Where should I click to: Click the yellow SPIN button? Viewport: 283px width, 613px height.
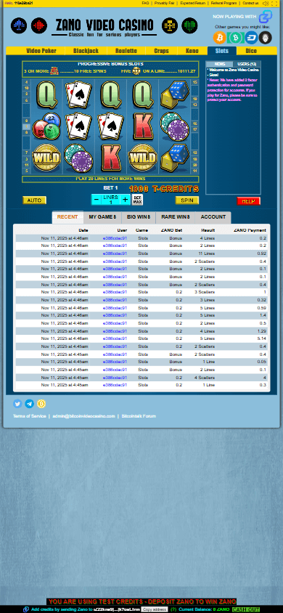coord(187,200)
